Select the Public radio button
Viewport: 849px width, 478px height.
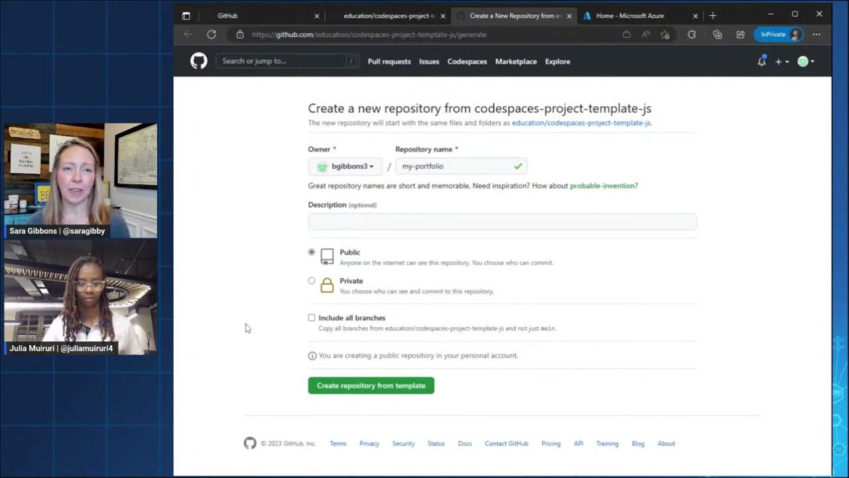click(312, 252)
